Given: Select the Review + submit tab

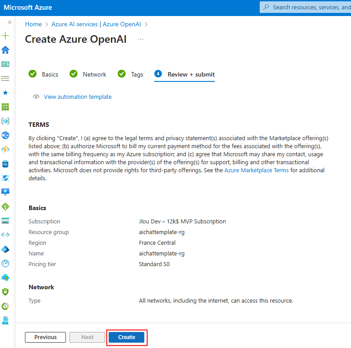Looking at the screenshot, I should pyautogui.click(x=184, y=74).
